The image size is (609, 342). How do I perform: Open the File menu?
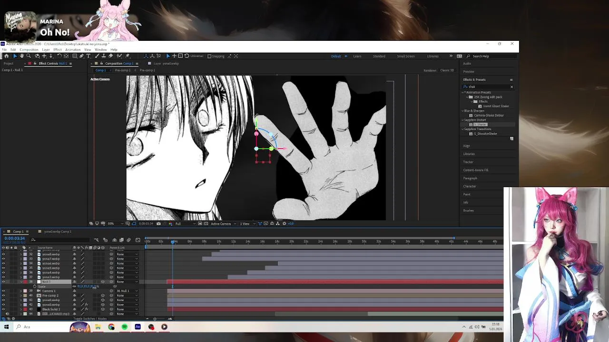[4, 49]
